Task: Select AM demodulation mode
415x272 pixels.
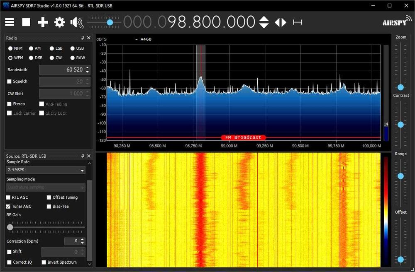Action: pyautogui.click(x=31, y=48)
